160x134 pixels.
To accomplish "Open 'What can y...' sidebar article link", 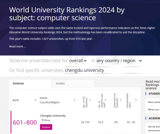I will [154, 109].
